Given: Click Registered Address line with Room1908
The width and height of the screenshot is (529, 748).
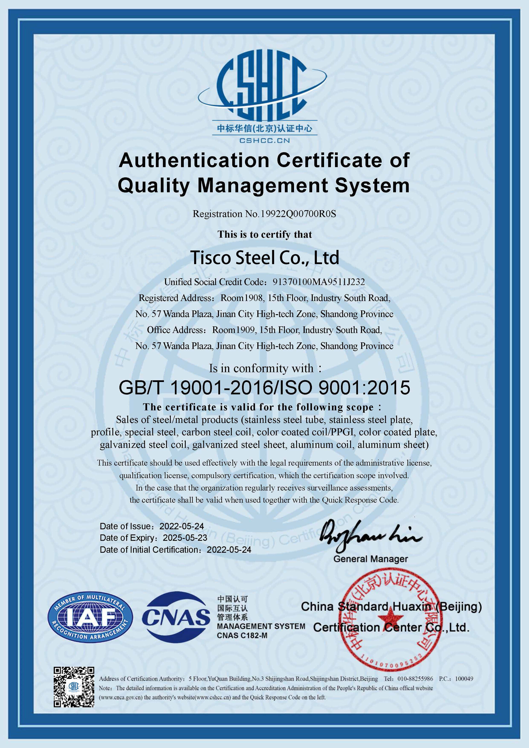Looking at the screenshot, I should coord(264,298).
